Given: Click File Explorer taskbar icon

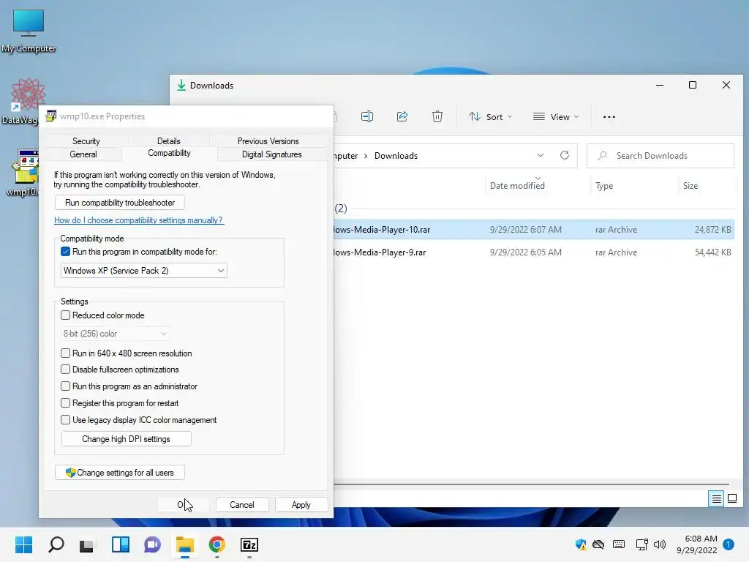Looking at the screenshot, I should click(x=184, y=544).
